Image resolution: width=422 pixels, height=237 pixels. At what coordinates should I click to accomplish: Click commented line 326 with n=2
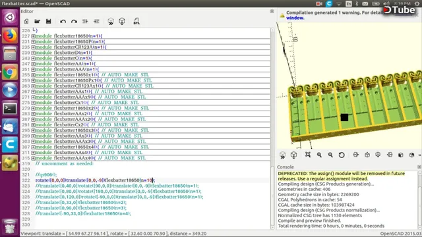pyautogui.click(x=80, y=202)
